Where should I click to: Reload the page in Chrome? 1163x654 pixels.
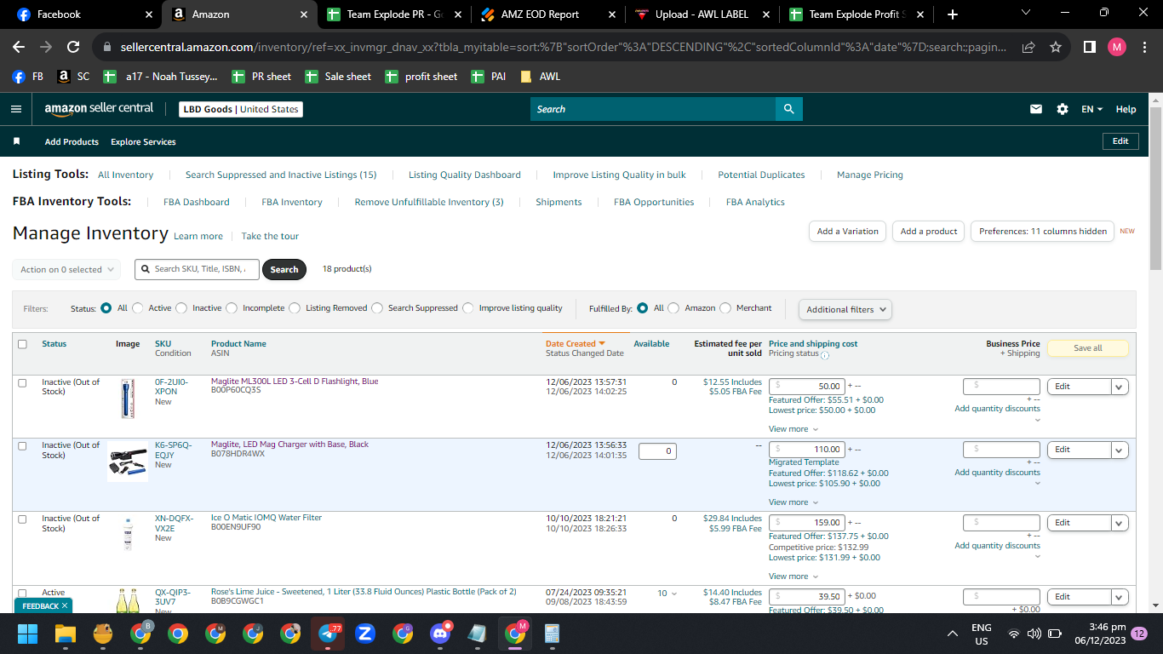tap(73, 47)
